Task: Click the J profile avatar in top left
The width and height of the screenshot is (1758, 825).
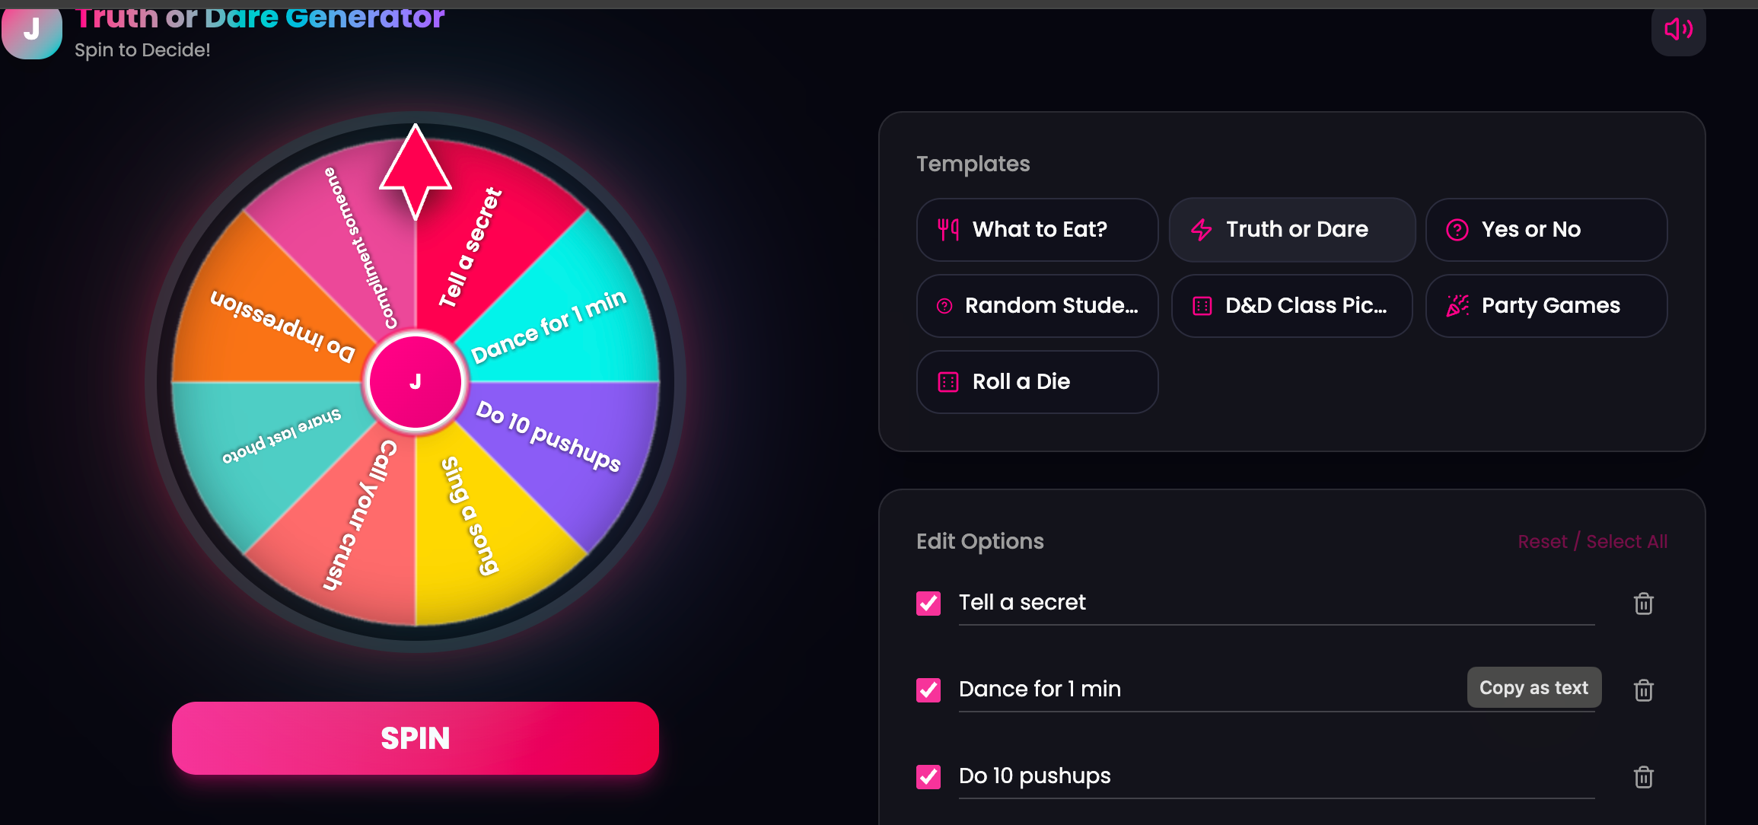Action: click(31, 30)
